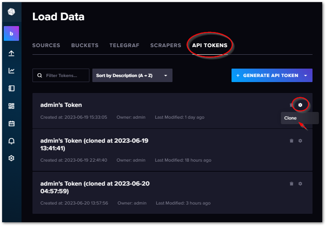Open the Alerts bell icon
This screenshot has height=226, width=326.
tap(11, 141)
